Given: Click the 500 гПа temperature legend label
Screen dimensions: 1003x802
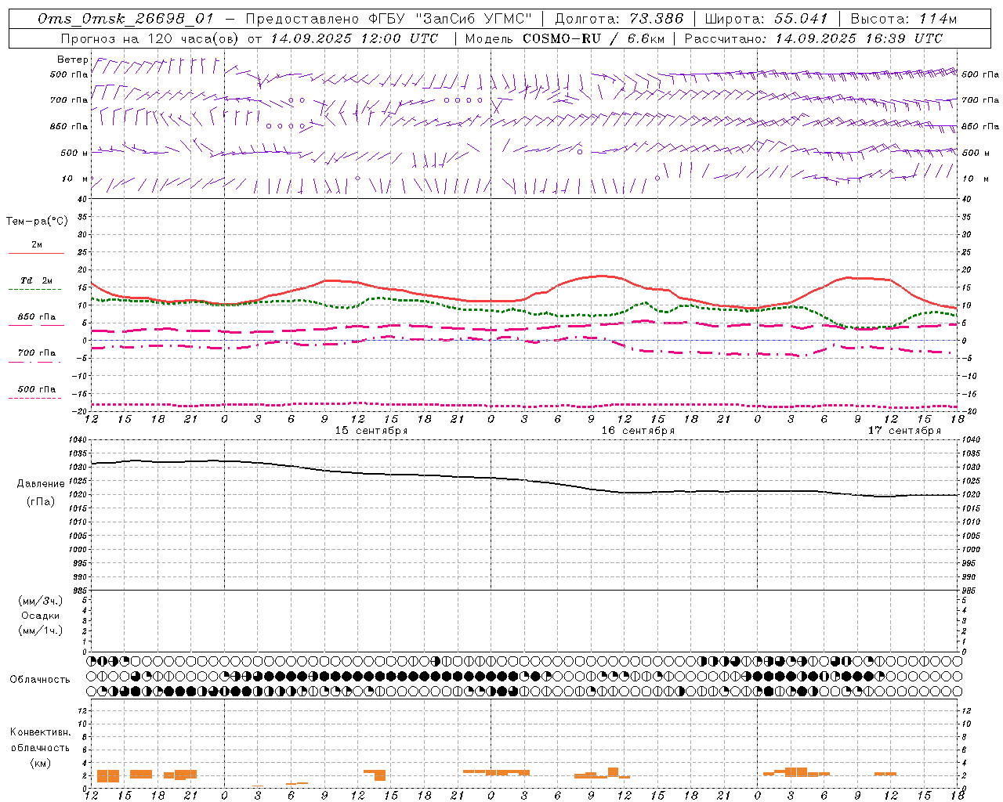Looking at the screenshot, I should click(36, 389).
